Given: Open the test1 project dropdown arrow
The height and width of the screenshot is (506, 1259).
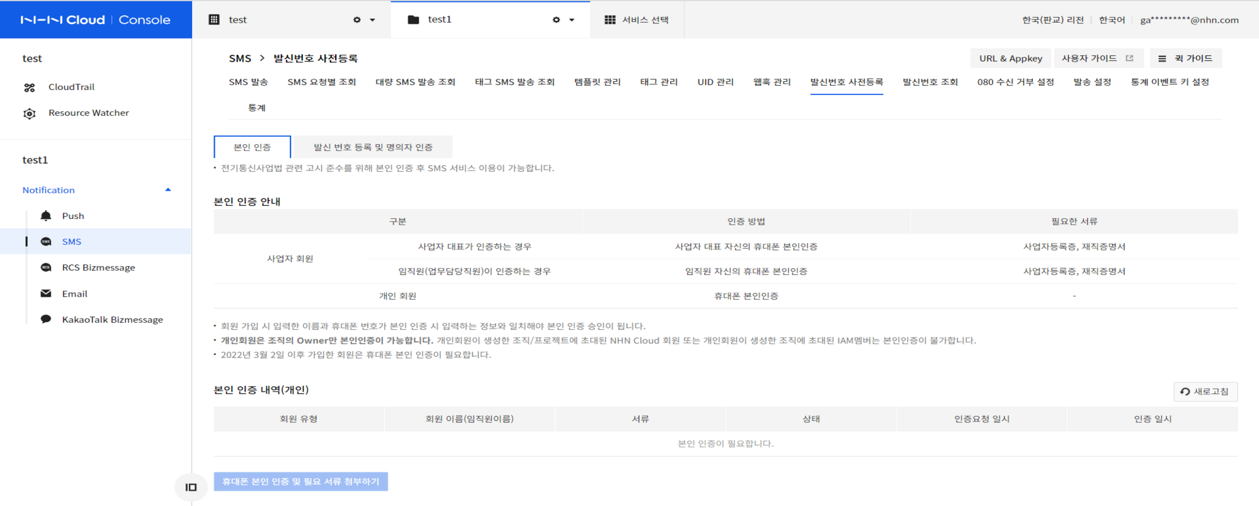Looking at the screenshot, I should [571, 20].
